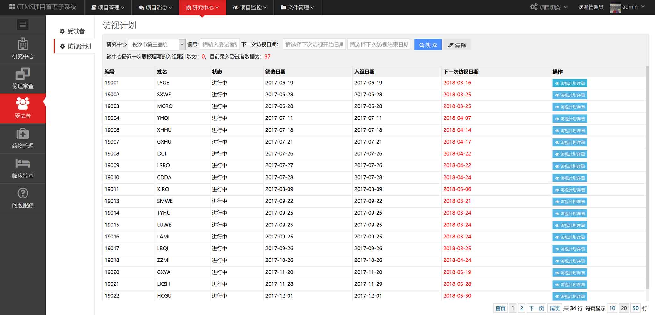The height and width of the screenshot is (315, 655).
Task: View visit plan details for 19015
Action: point(570,225)
